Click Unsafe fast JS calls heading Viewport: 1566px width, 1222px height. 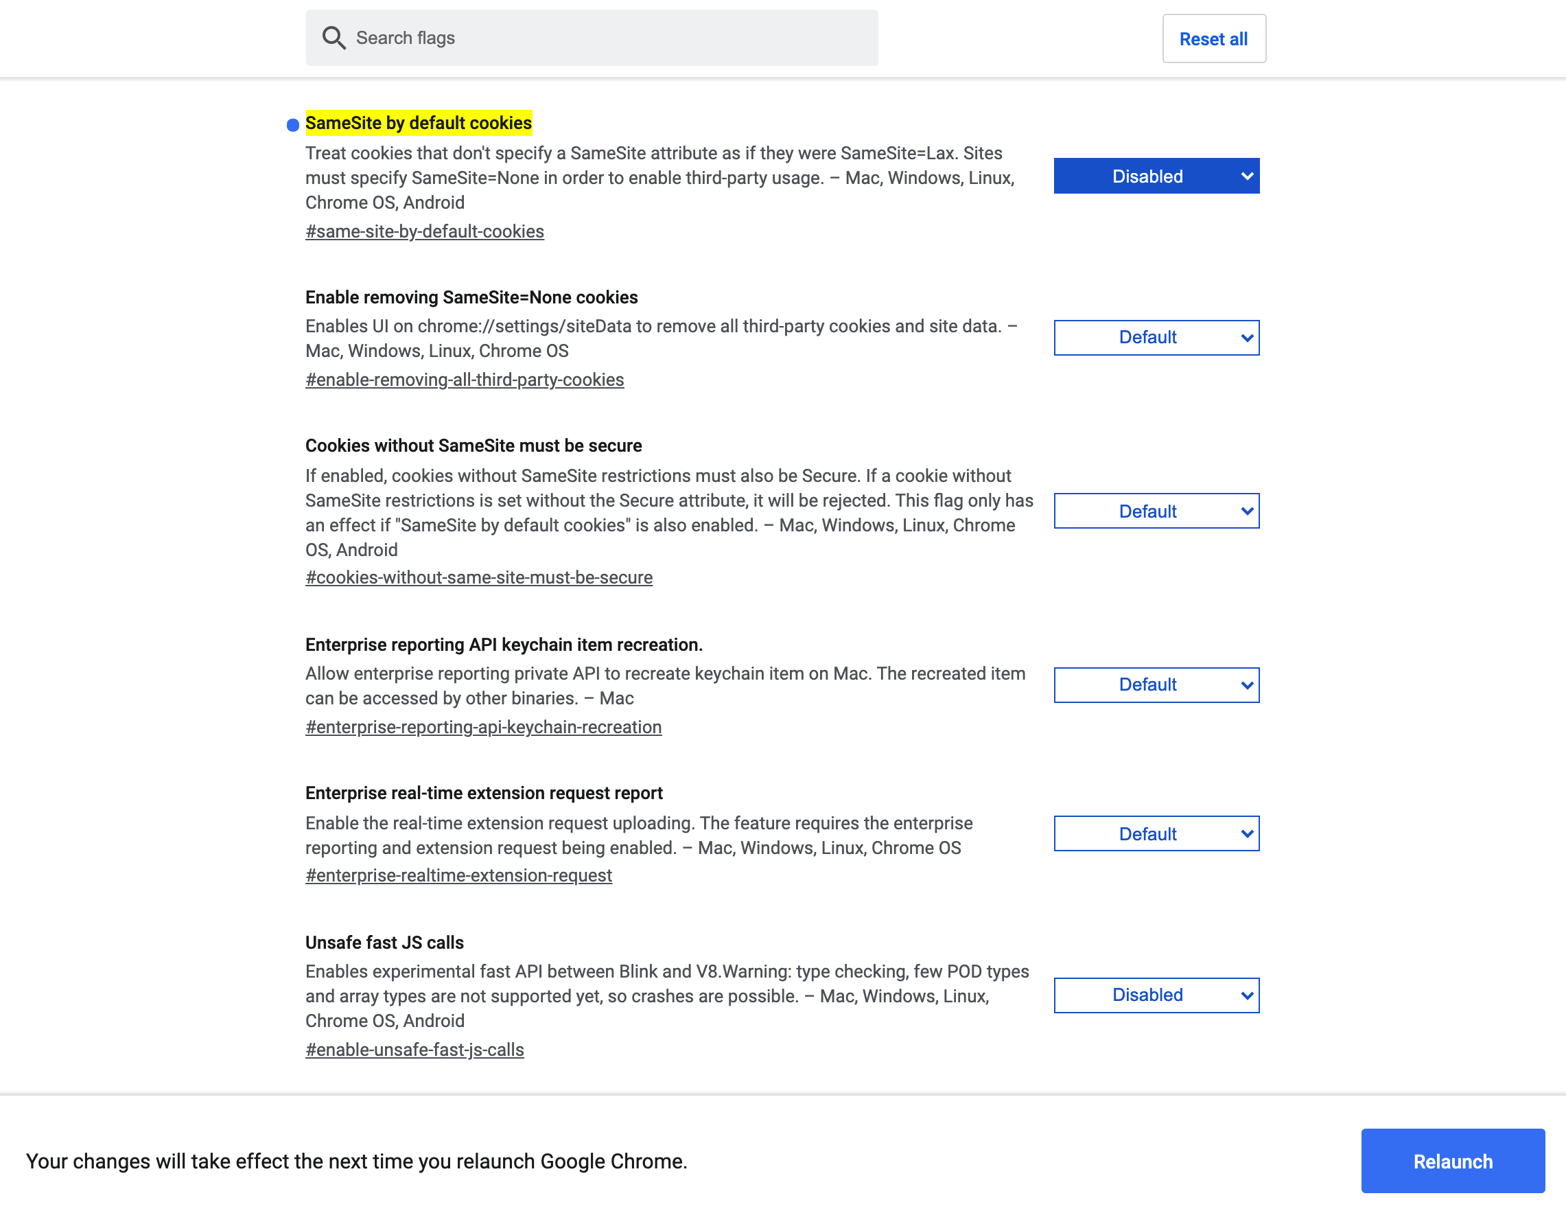click(384, 943)
